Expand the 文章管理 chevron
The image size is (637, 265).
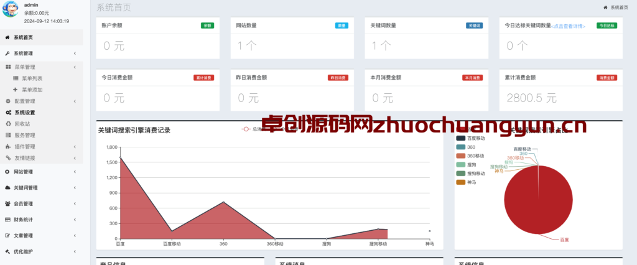pos(75,235)
